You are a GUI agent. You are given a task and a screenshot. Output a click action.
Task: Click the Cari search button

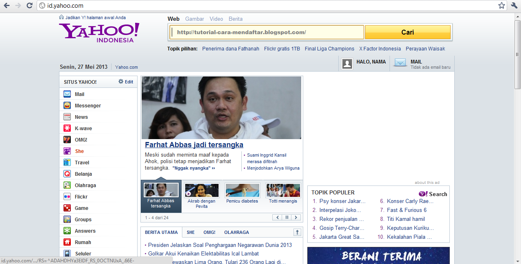(x=407, y=32)
